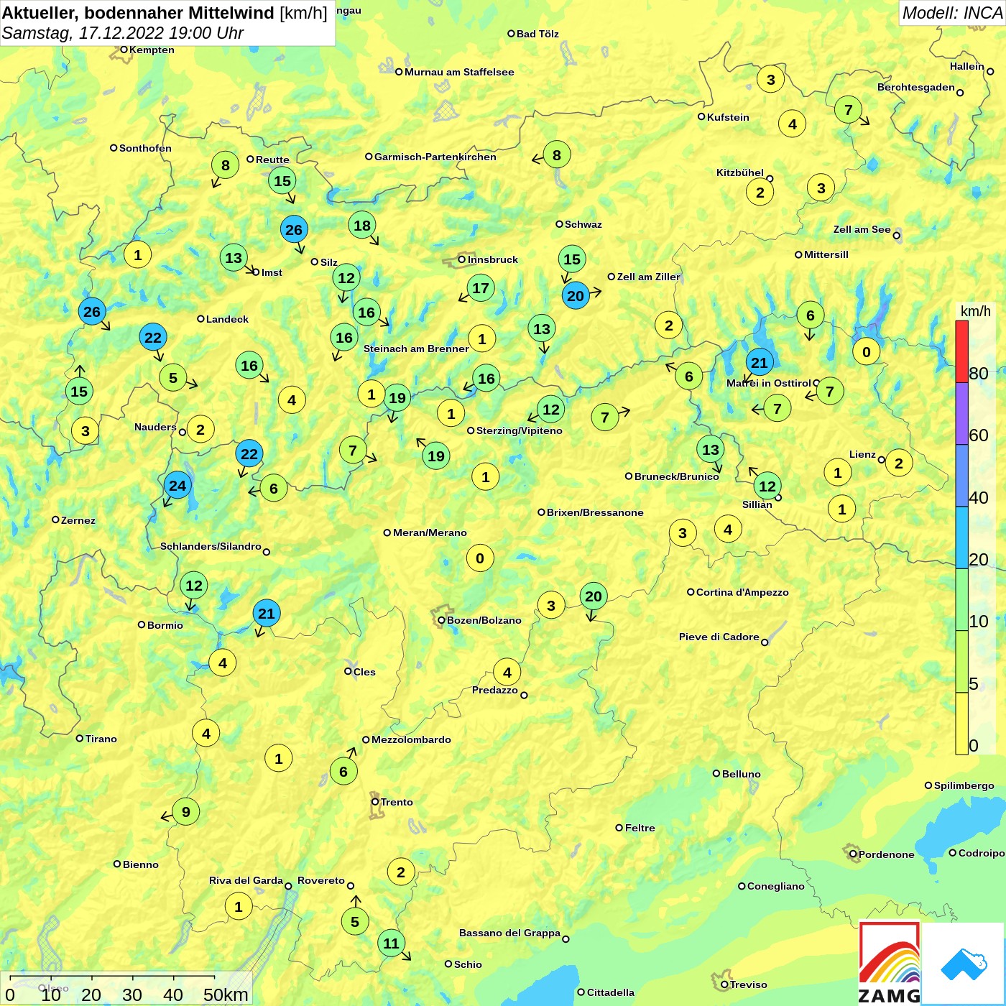
Task: Select the 20 wind marker beside Zell am Ziller
Action: (576, 295)
